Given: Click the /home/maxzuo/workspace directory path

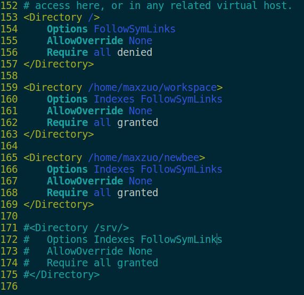Looking at the screenshot, I should pos(152,88).
